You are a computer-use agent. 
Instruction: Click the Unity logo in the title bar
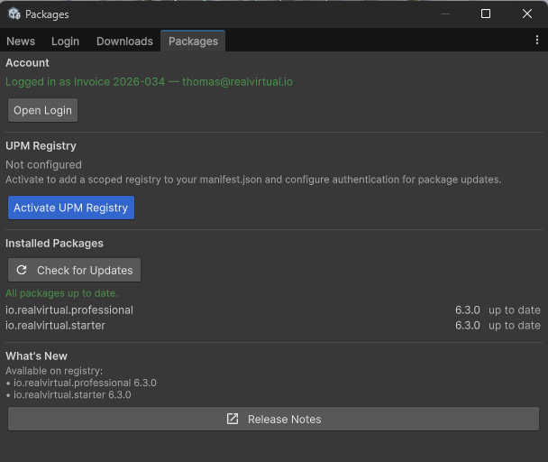tap(14, 14)
